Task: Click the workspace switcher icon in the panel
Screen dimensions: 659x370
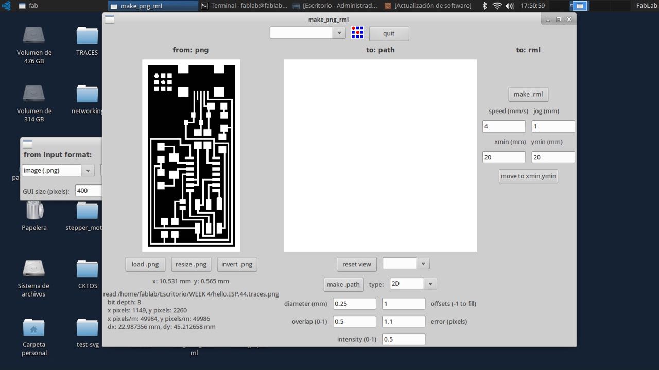Action: click(579, 6)
